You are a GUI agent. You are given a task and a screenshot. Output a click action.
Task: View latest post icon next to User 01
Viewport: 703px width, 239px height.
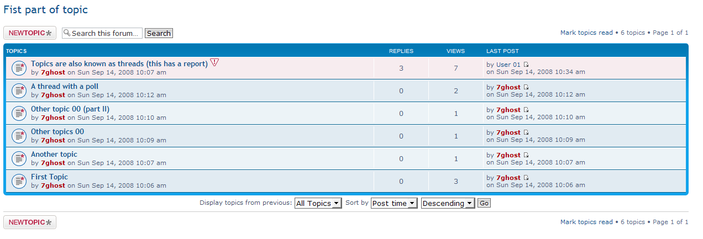(x=526, y=65)
